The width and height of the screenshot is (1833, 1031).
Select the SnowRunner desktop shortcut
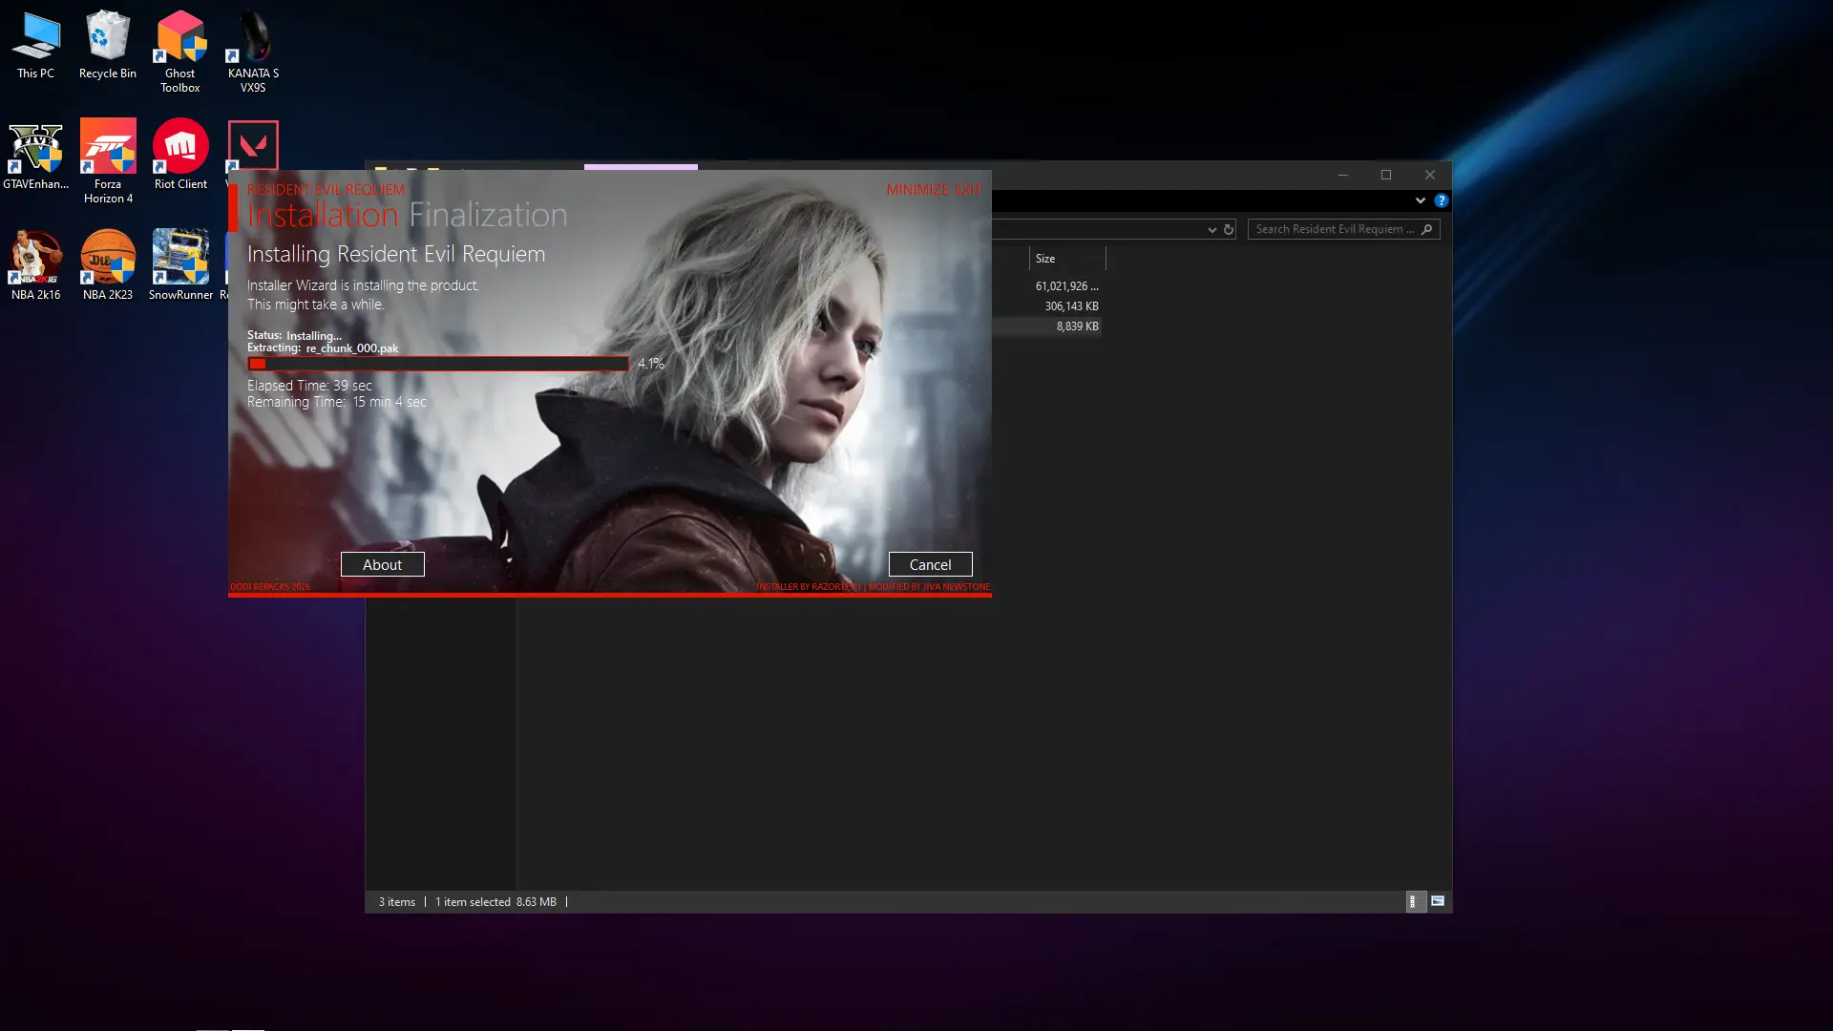pos(180,266)
